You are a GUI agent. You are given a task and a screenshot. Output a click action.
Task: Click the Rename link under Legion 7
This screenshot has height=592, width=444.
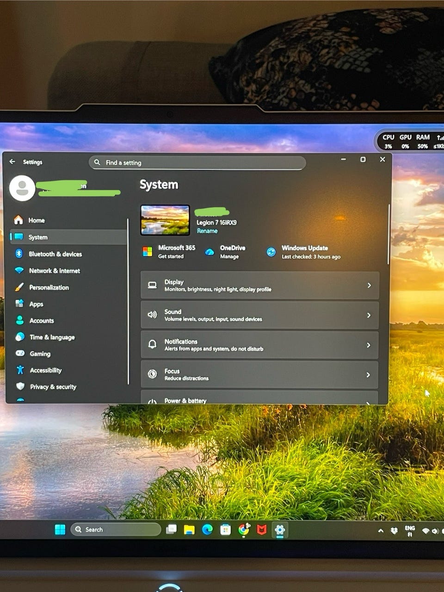pos(207,231)
